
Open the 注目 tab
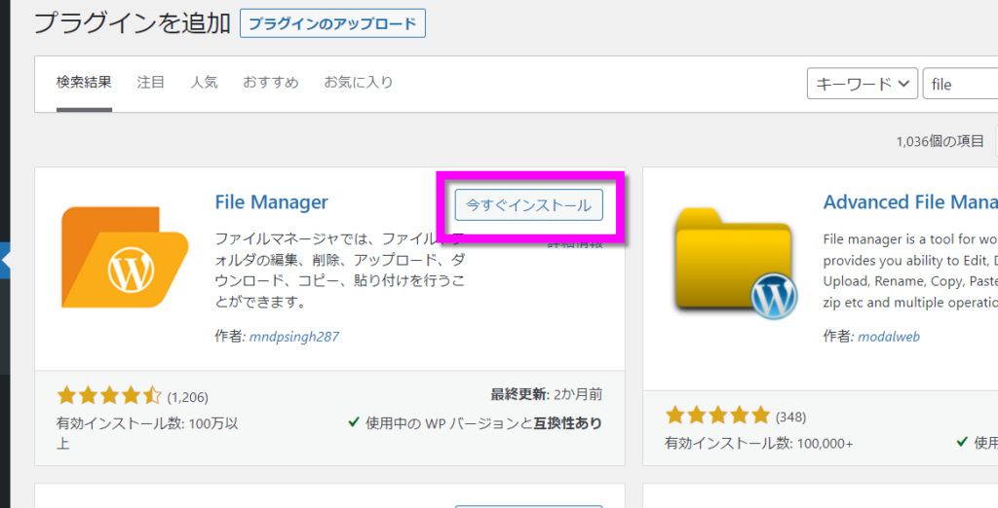(x=151, y=83)
